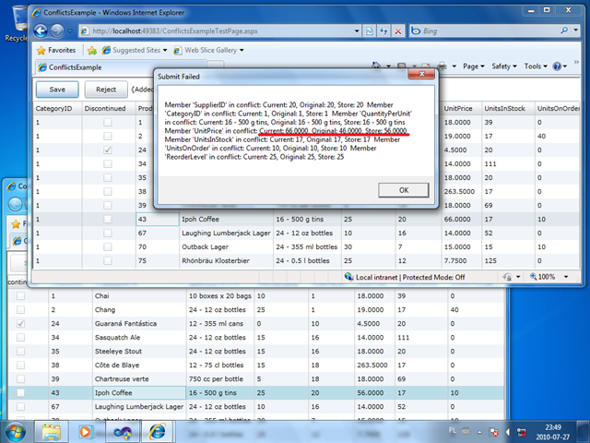The image size is (590, 443).
Task: Click the Home icon in the command bar
Action: [x=376, y=66]
